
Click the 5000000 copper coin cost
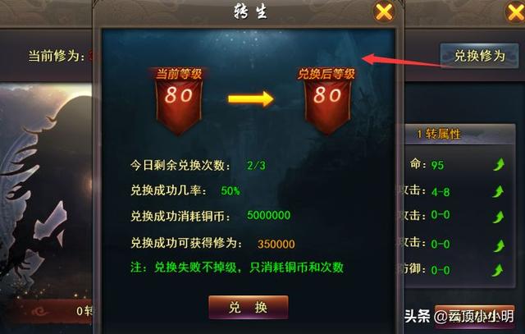coord(268,215)
